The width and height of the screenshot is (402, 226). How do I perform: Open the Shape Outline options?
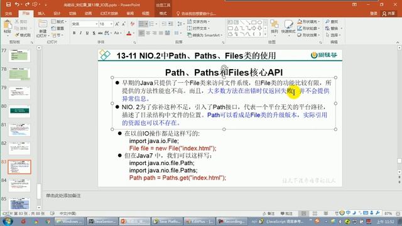tap(308, 28)
